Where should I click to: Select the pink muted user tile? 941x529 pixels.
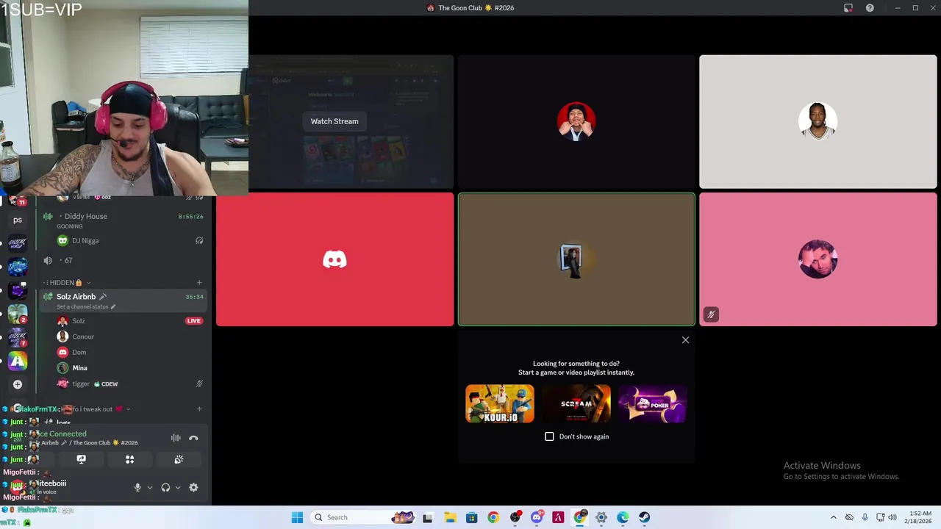point(817,259)
